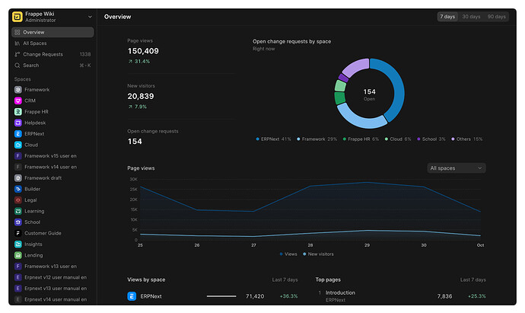Click the 20,839 new visitors value
This screenshot has width=525, height=313.
[x=141, y=96]
